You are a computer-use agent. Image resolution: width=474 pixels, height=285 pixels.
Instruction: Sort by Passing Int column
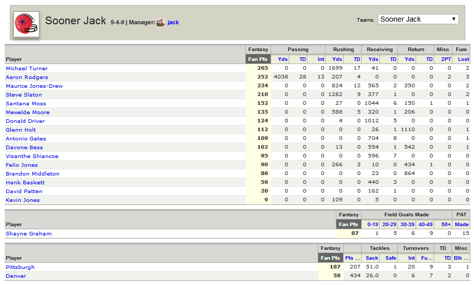tap(321, 59)
